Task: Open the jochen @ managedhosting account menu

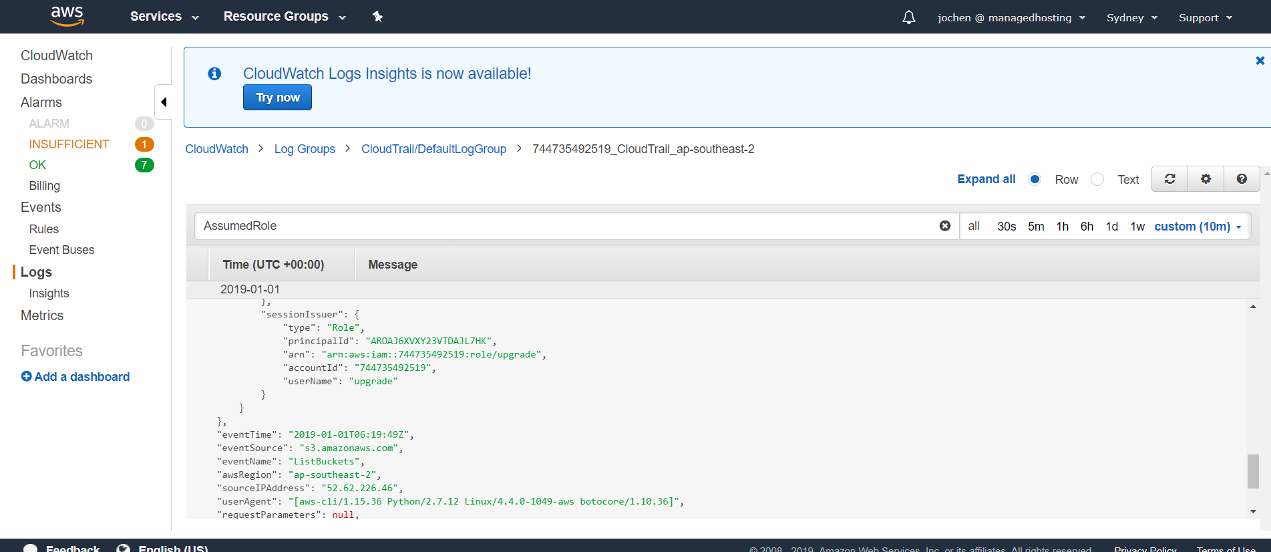Action: (x=1011, y=17)
